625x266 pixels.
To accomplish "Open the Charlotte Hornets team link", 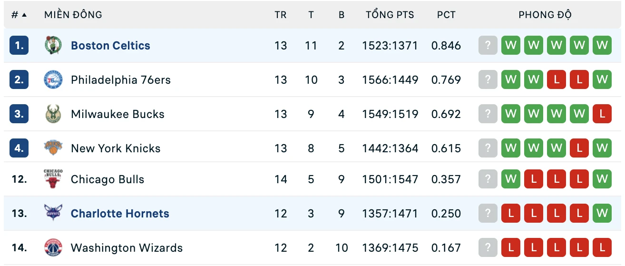I will (x=120, y=214).
